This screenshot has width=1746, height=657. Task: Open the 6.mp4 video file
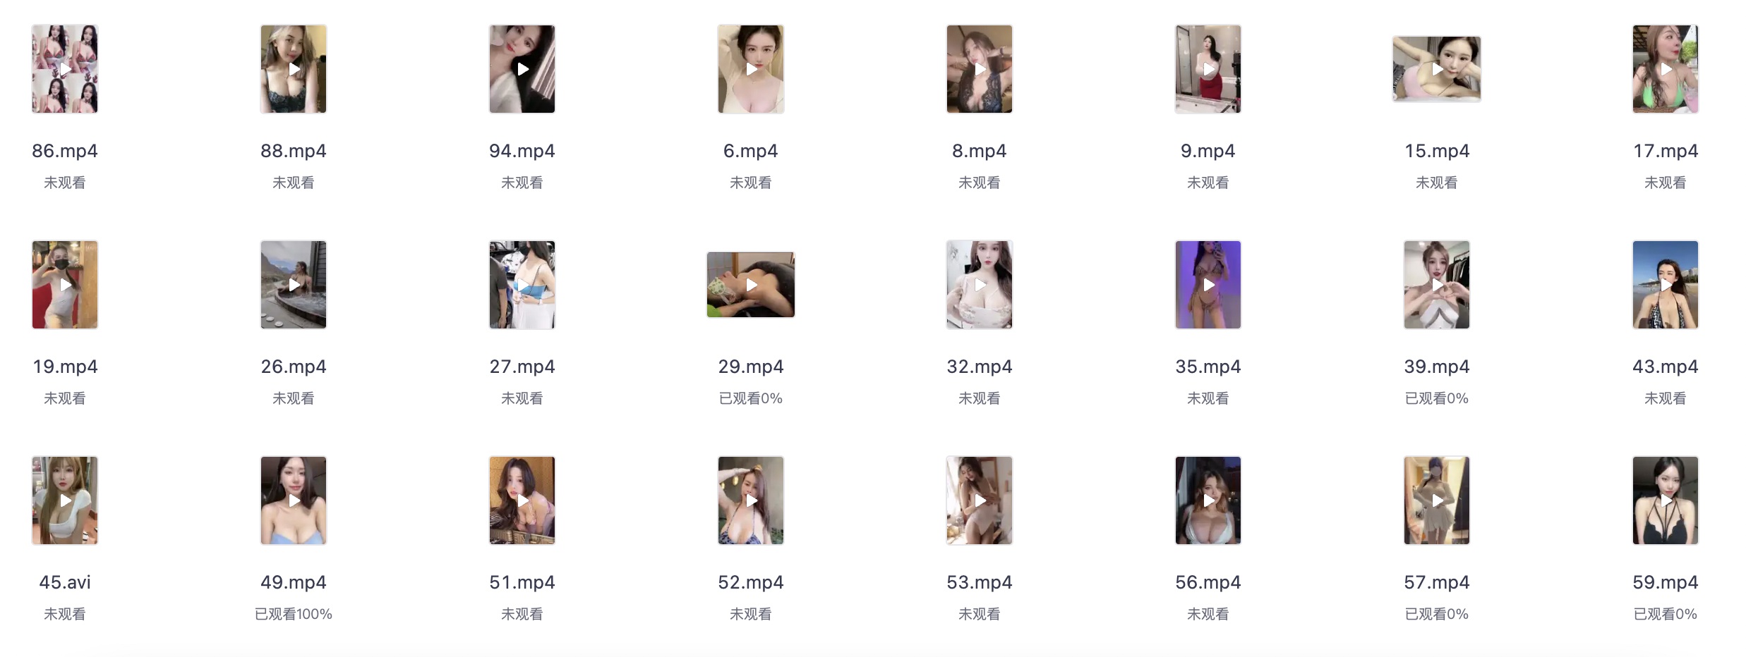click(751, 69)
